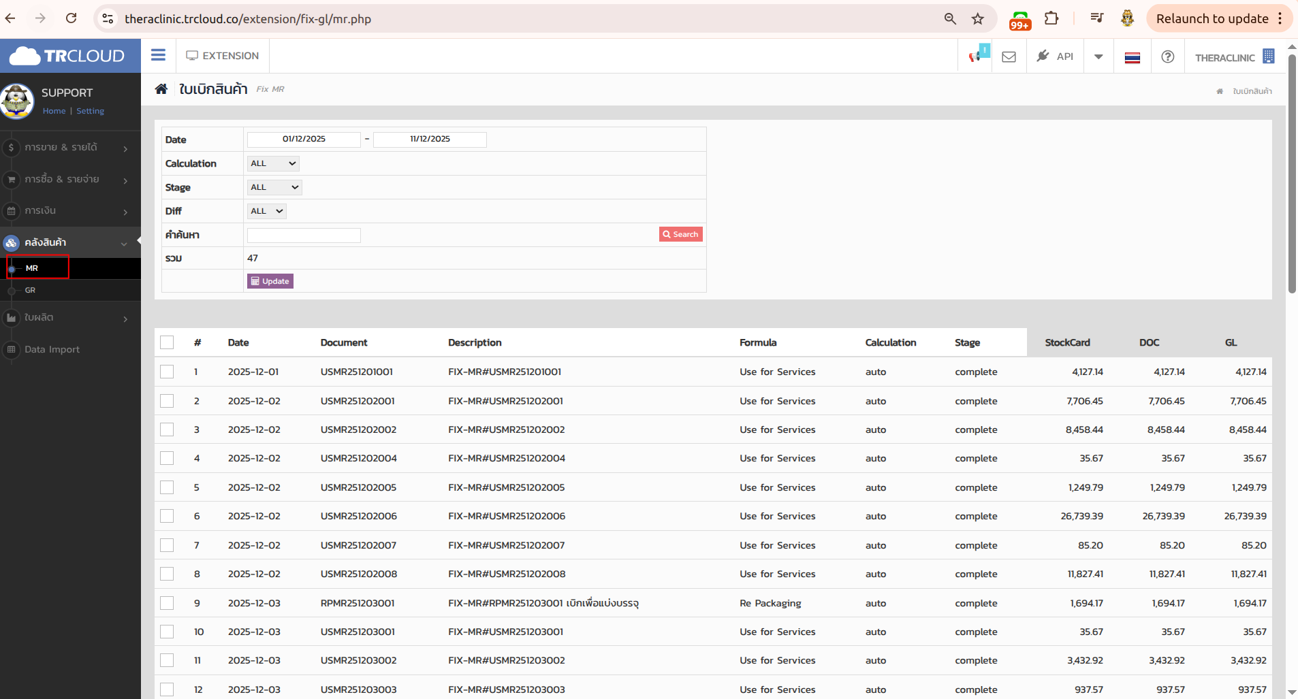
Task: Click the TRCLOUD cloud logo
Action: [x=67, y=56]
